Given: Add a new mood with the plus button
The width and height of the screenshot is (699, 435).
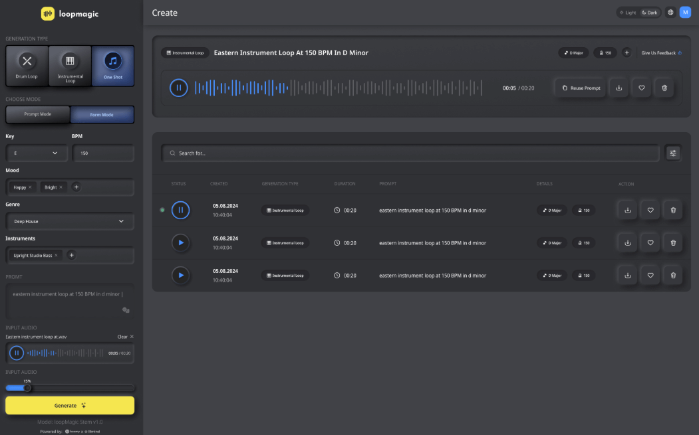Looking at the screenshot, I should point(76,187).
